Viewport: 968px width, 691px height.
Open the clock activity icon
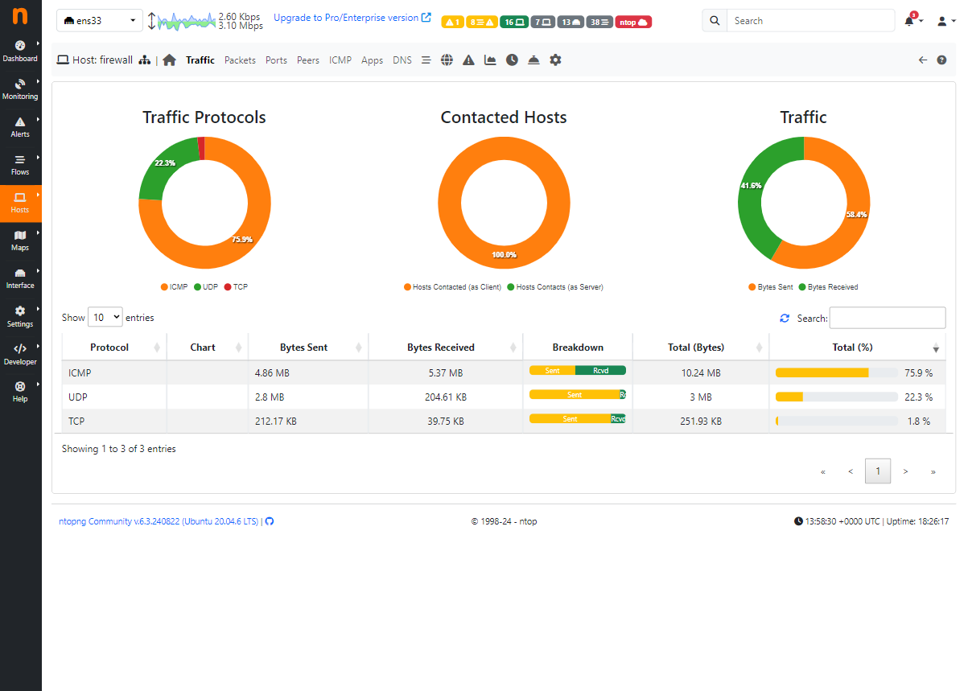pyautogui.click(x=512, y=60)
